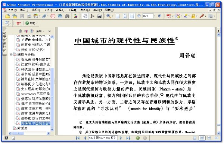Viewport: 224px width, 144px height.
Task: Go to the first page button
Action: (x=78, y=138)
